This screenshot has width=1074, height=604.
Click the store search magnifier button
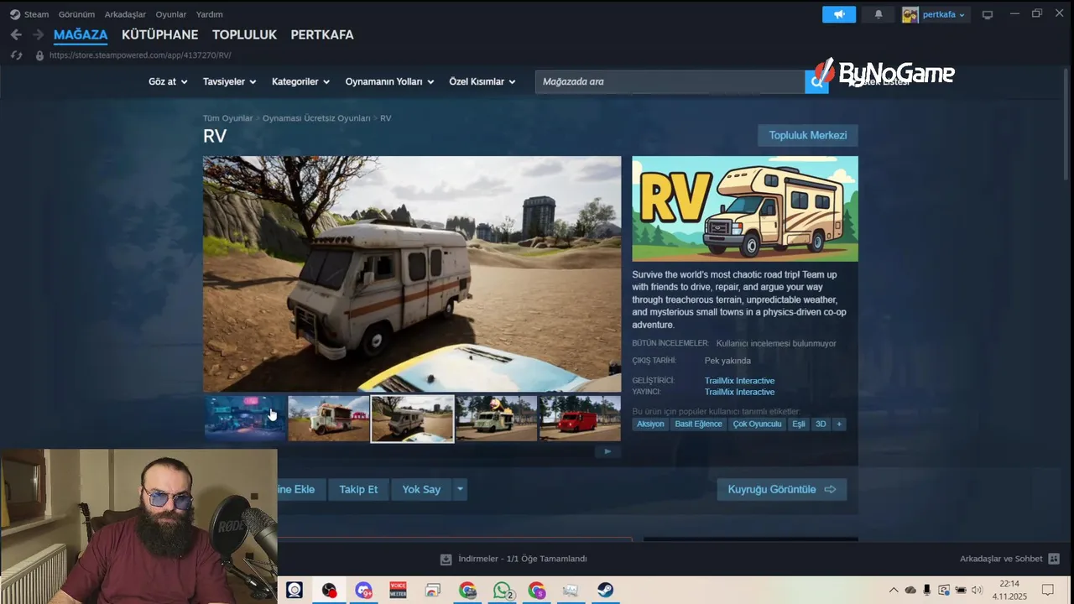pos(816,81)
